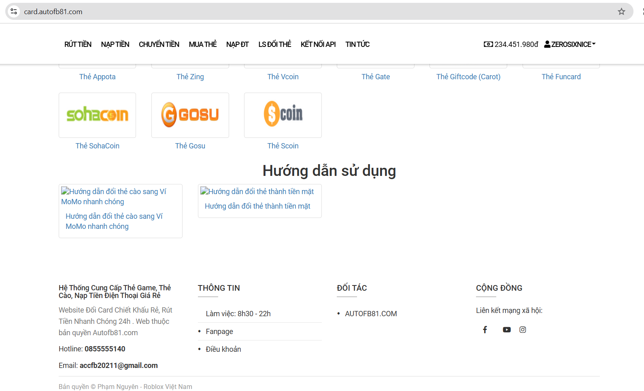
Task: Click hotline number 0855555140
Action: [x=105, y=349]
